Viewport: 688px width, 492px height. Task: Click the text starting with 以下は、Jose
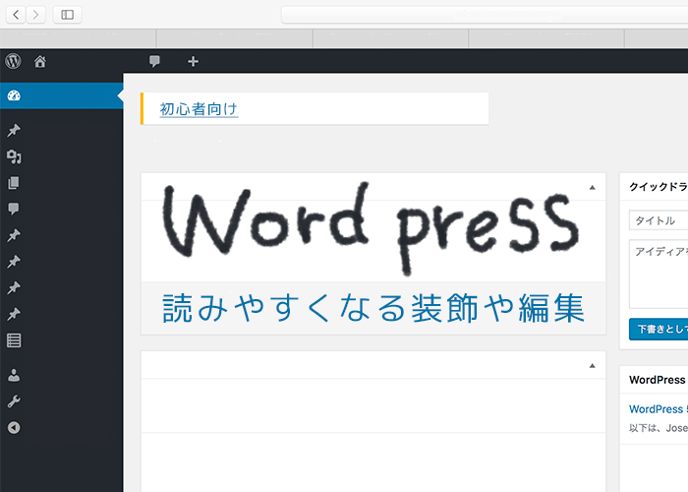coord(659,428)
